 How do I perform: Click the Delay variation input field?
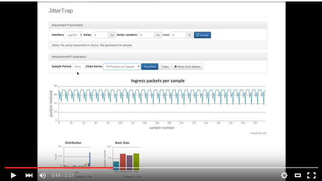146,35
